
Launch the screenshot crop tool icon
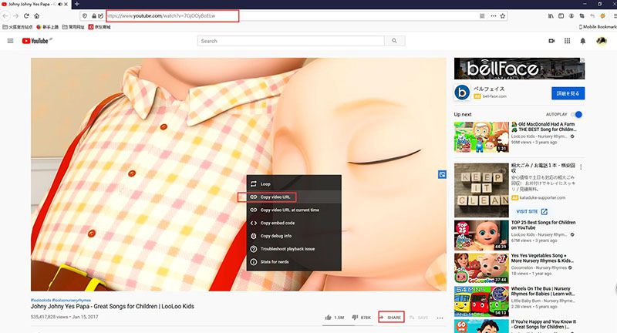click(x=582, y=16)
